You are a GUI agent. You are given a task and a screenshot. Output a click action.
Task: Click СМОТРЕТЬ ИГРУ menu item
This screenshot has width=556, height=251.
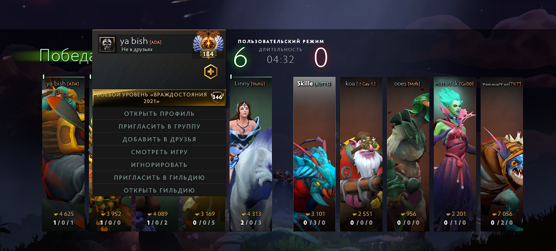pyautogui.click(x=159, y=152)
